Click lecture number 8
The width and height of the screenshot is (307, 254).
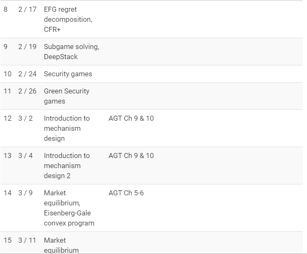(x=5, y=9)
